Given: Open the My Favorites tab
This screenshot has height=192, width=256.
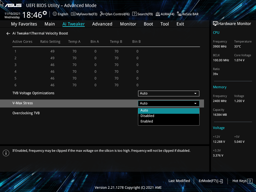Looking at the screenshot, I should 24,24.
